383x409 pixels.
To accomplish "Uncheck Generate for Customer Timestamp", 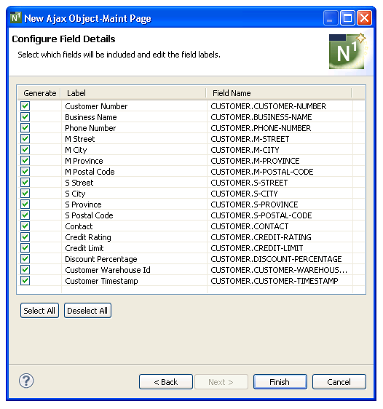I will pyautogui.click(x=25, y=281).
